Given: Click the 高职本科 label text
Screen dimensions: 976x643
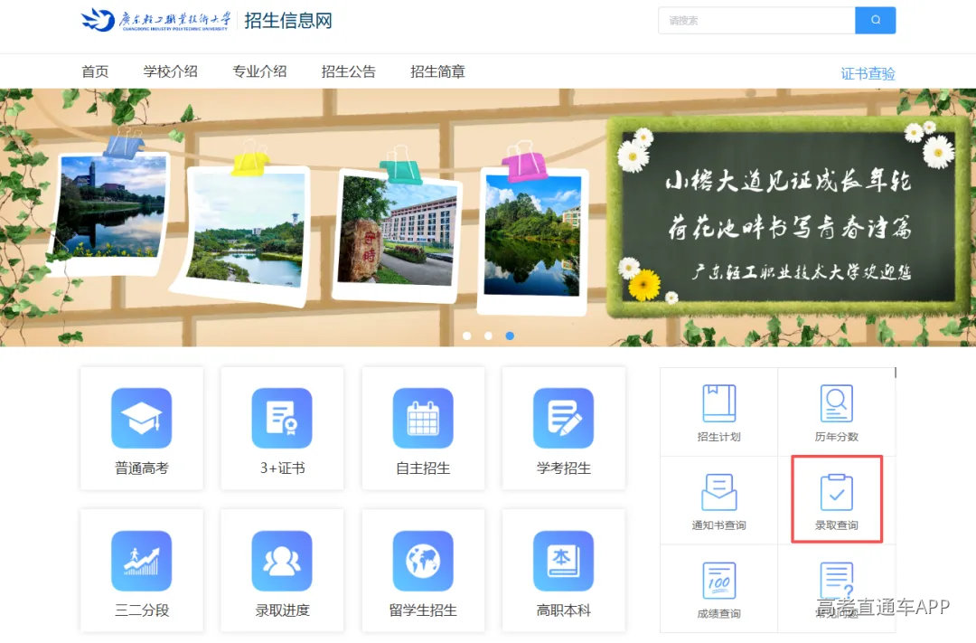Looking at the screenshot, I should coord(563,610).
